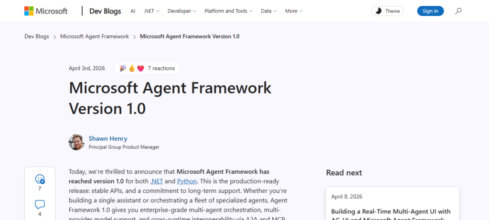The image size is (489, 220).
Task: Open Dev Blogs site title link
Action: coord(105,11)
